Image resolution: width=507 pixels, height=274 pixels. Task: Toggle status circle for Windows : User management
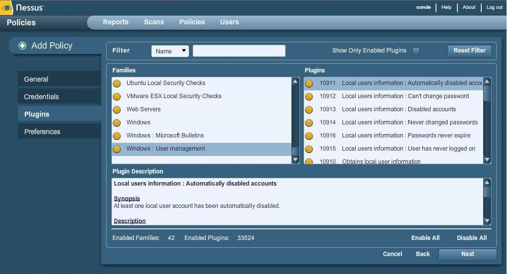point(117,149)
